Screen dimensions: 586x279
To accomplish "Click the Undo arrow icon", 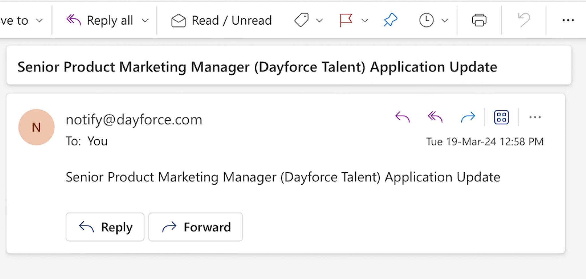I will click(x=524, y=20).
